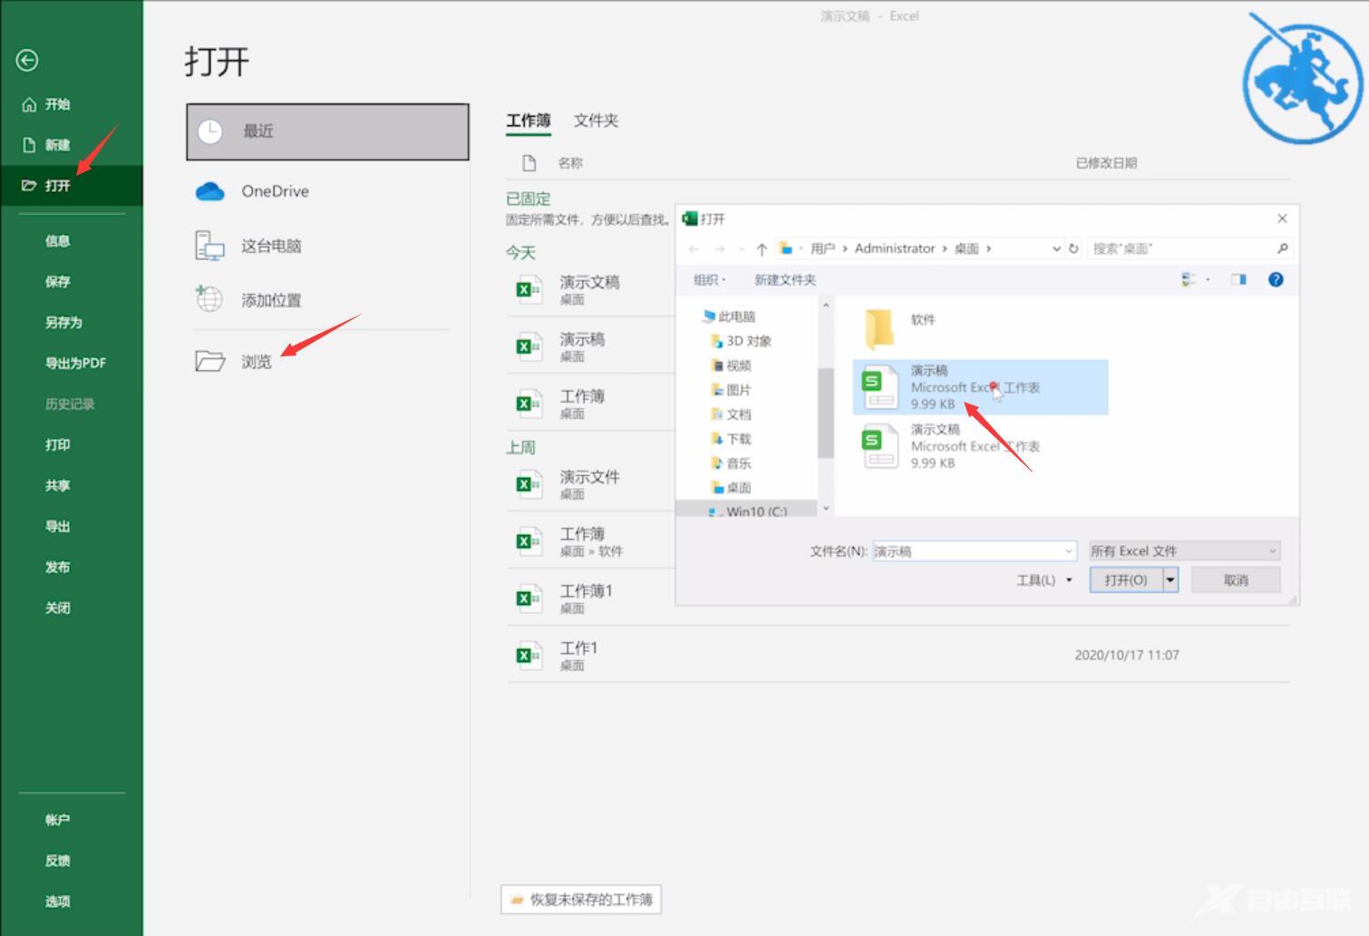Close the 打开 file dialog
Screen dimensions: 1369x936
coord(1282,219)
